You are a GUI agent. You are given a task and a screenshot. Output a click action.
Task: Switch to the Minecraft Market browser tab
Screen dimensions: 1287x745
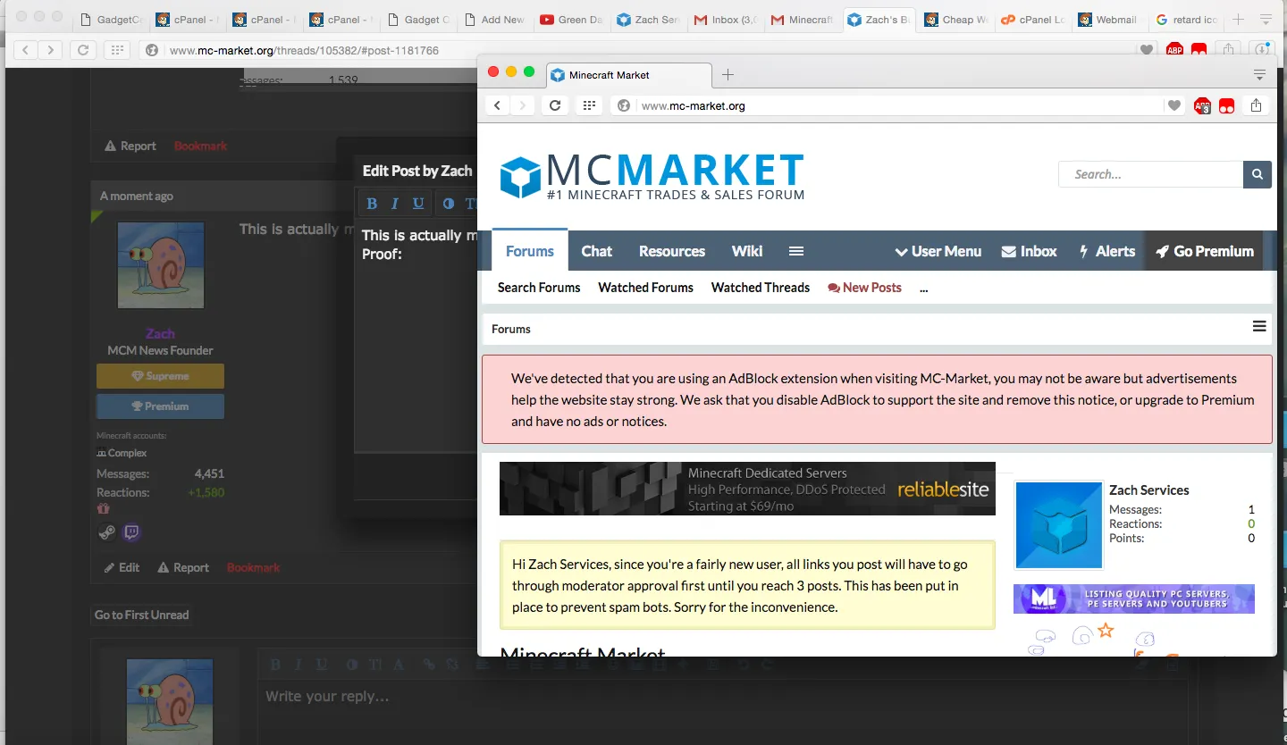(628, 75)
